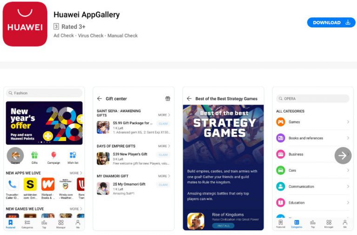Go back from Best of the Best Strategy Games
The height and width of the screenshot is (235, 357).
tap(189, 99)
